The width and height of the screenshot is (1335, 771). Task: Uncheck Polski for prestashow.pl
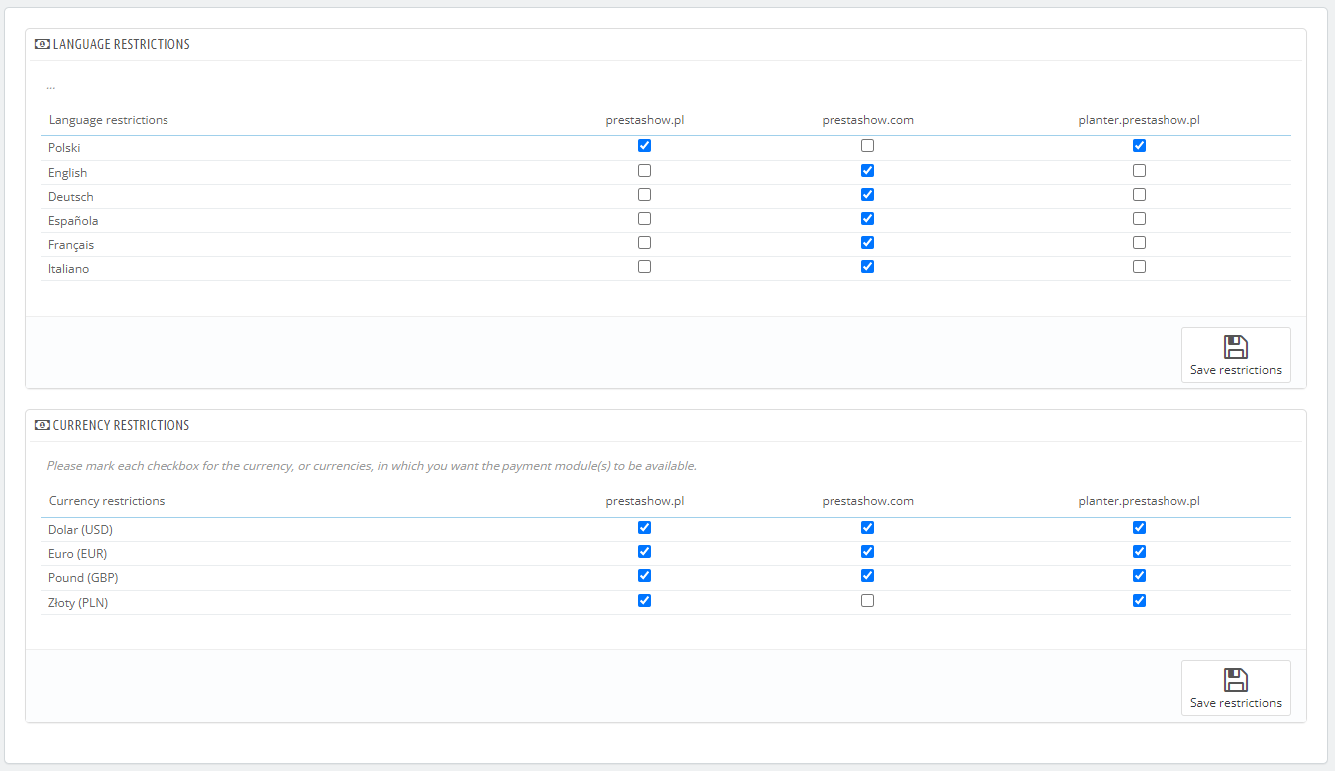[644, 146]
